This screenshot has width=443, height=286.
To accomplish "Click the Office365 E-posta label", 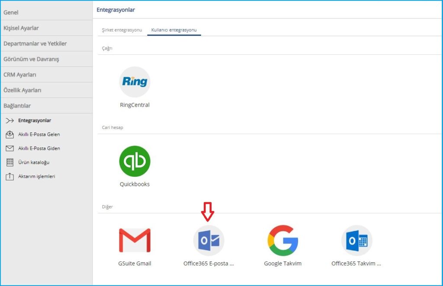I will tap(209, 264).
